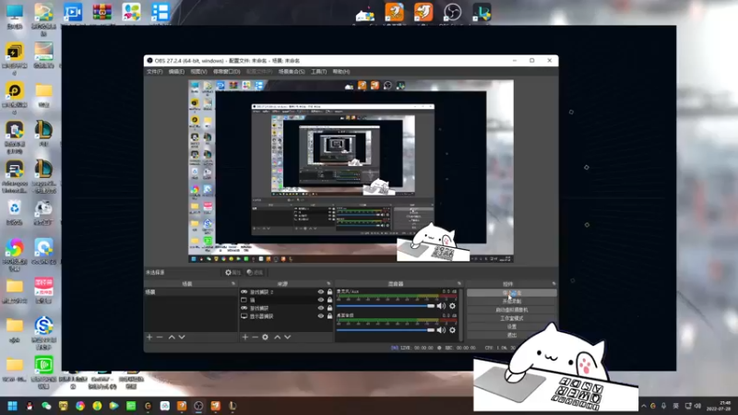
Task: Open League of Legends icon in taskbar
Action: tap(232, 406)
